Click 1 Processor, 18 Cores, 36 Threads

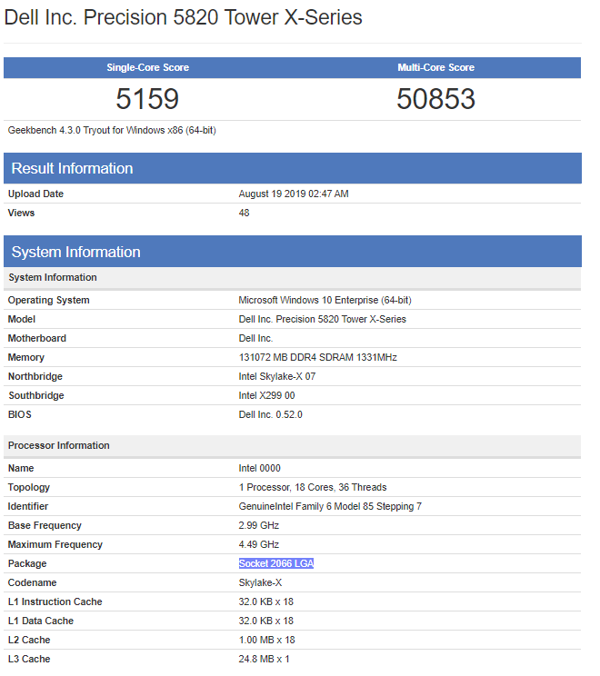point(313,487)
